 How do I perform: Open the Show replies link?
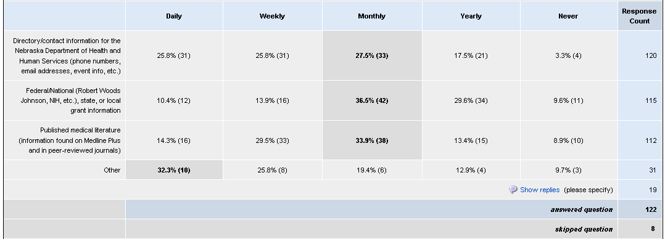coord(540,190)
